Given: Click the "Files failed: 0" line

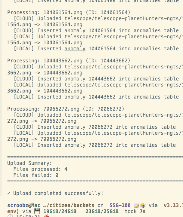Looking at the screenshot, I should pos(36,175).
